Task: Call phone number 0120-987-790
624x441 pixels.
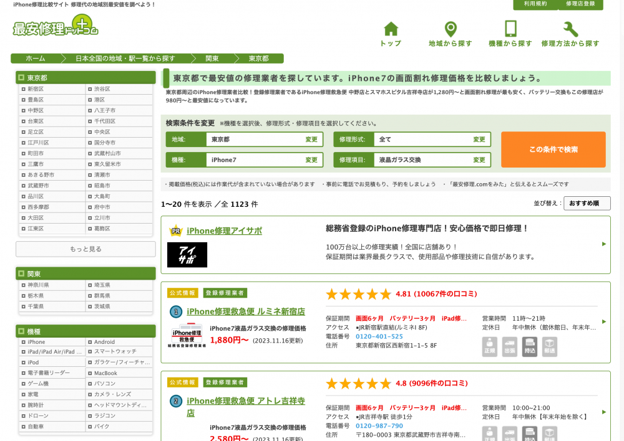Action: [379, 426]
